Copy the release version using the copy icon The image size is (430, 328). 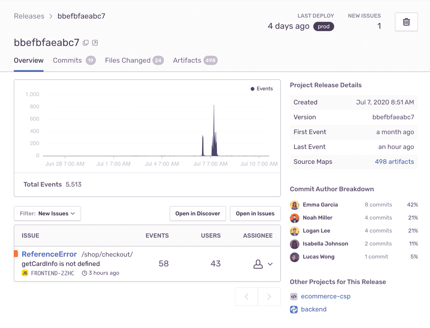pyautogui.click(x=86, y=42)
